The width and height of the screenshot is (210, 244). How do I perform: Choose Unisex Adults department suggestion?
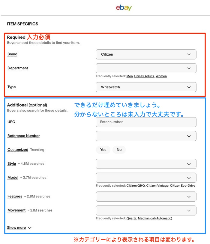[x=144, y=76]
